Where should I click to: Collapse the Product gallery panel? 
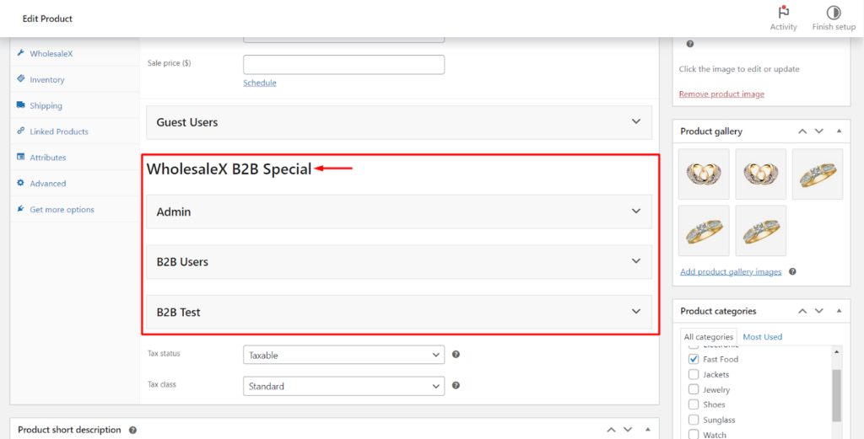(839, 131)
